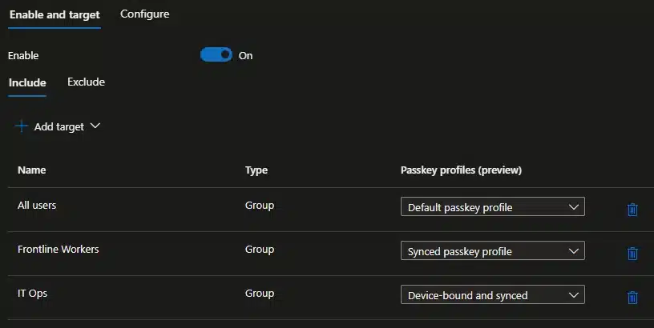Switch to the Configure tab
The image size is (654, 328).
point(144,14)
